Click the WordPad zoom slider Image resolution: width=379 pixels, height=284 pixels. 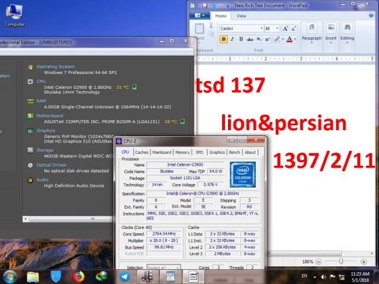(342, 261)
